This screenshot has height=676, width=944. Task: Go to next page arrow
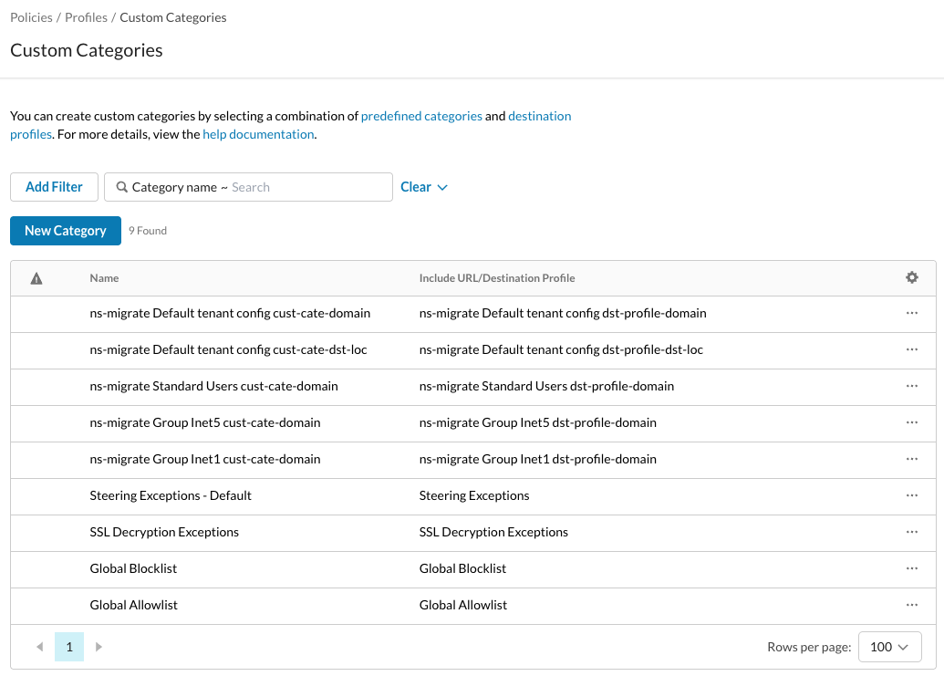coord(99,647)
